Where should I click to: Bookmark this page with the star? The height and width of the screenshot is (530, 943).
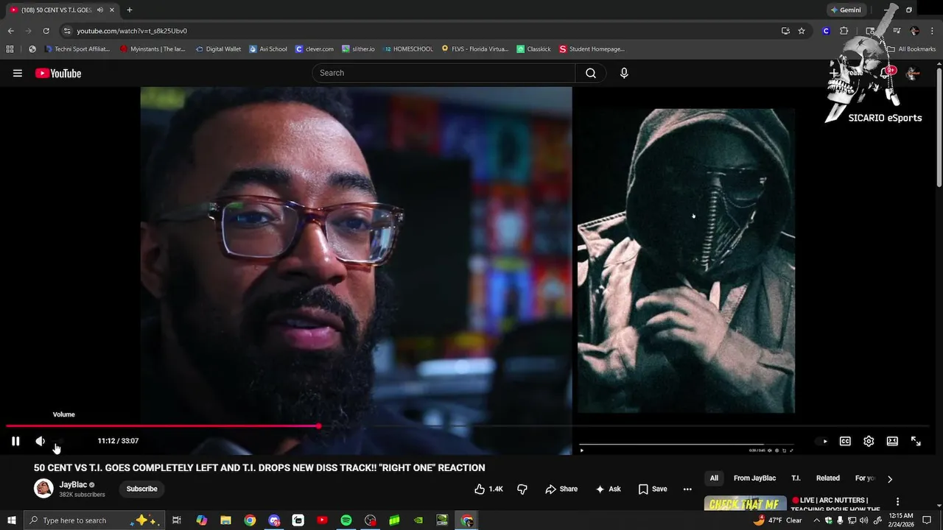pyautogui.click(x=802, y=31)
